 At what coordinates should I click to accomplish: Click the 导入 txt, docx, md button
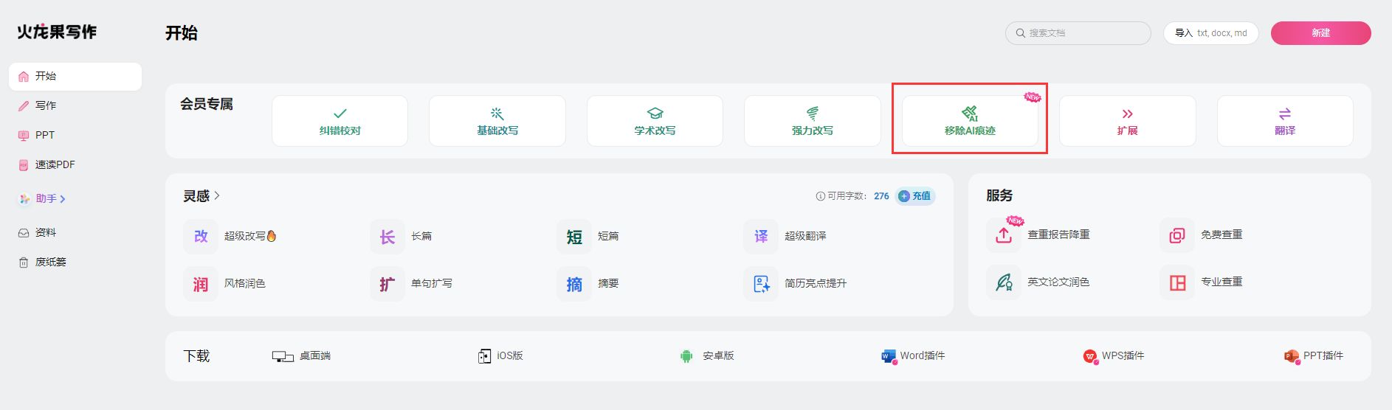[x=1210, y=33]
